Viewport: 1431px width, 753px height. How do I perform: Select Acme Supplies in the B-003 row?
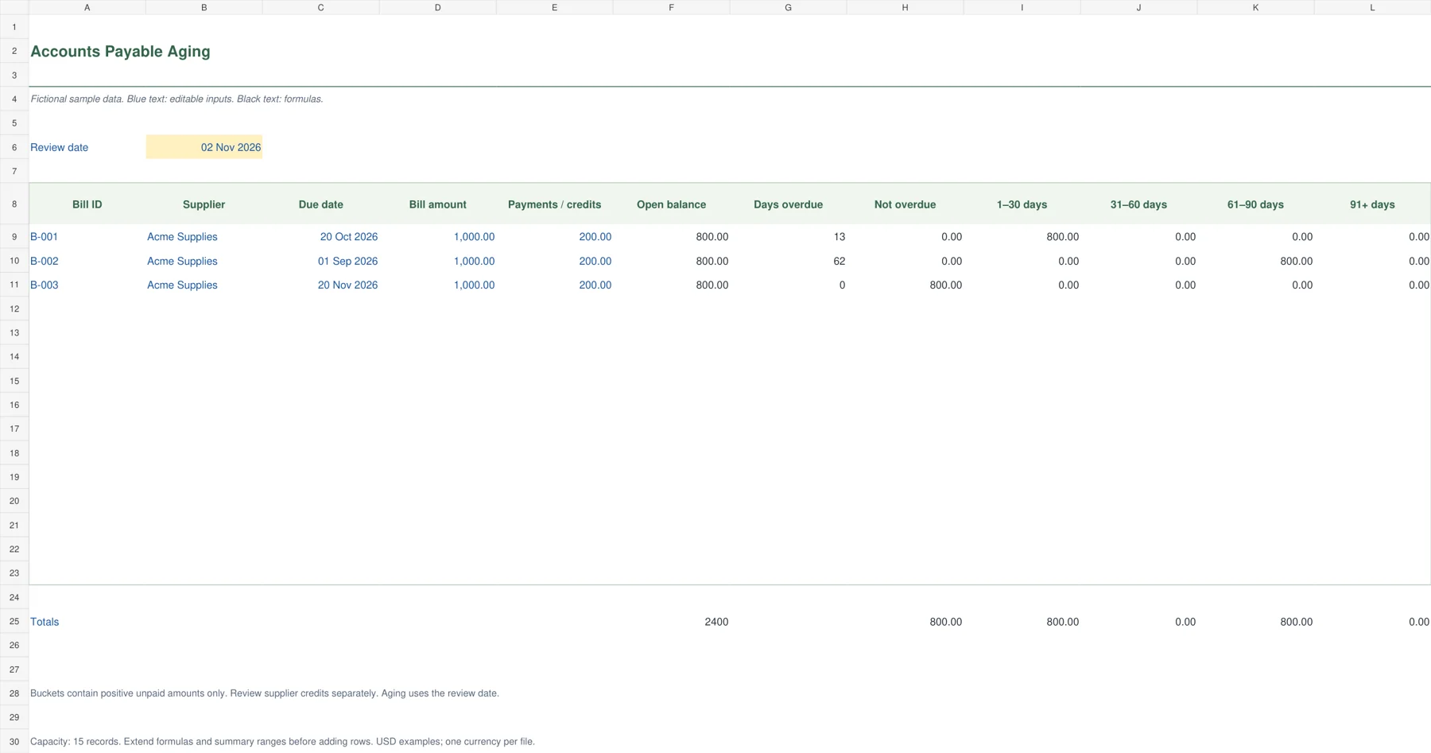(204, 285)
